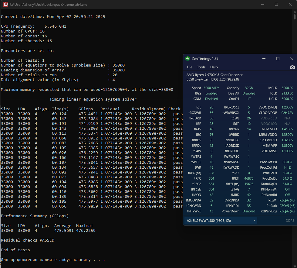Click the UCLK value 3000.00
297x268 pixels.
(x=287, y=99)
